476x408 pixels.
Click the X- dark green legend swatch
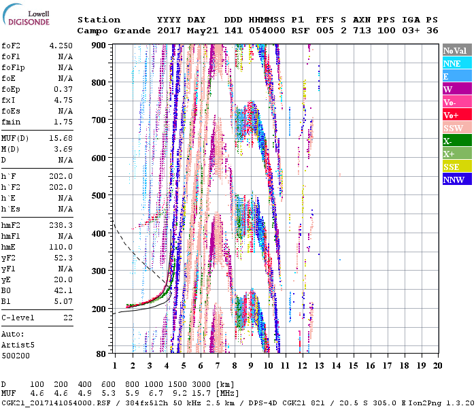(x=456, y=141)
